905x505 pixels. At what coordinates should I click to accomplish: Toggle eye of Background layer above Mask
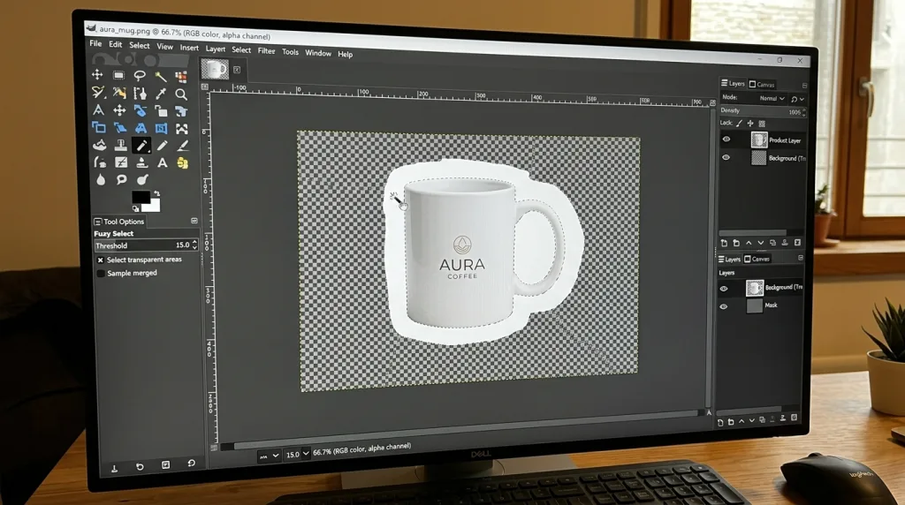tap(724, 288)
